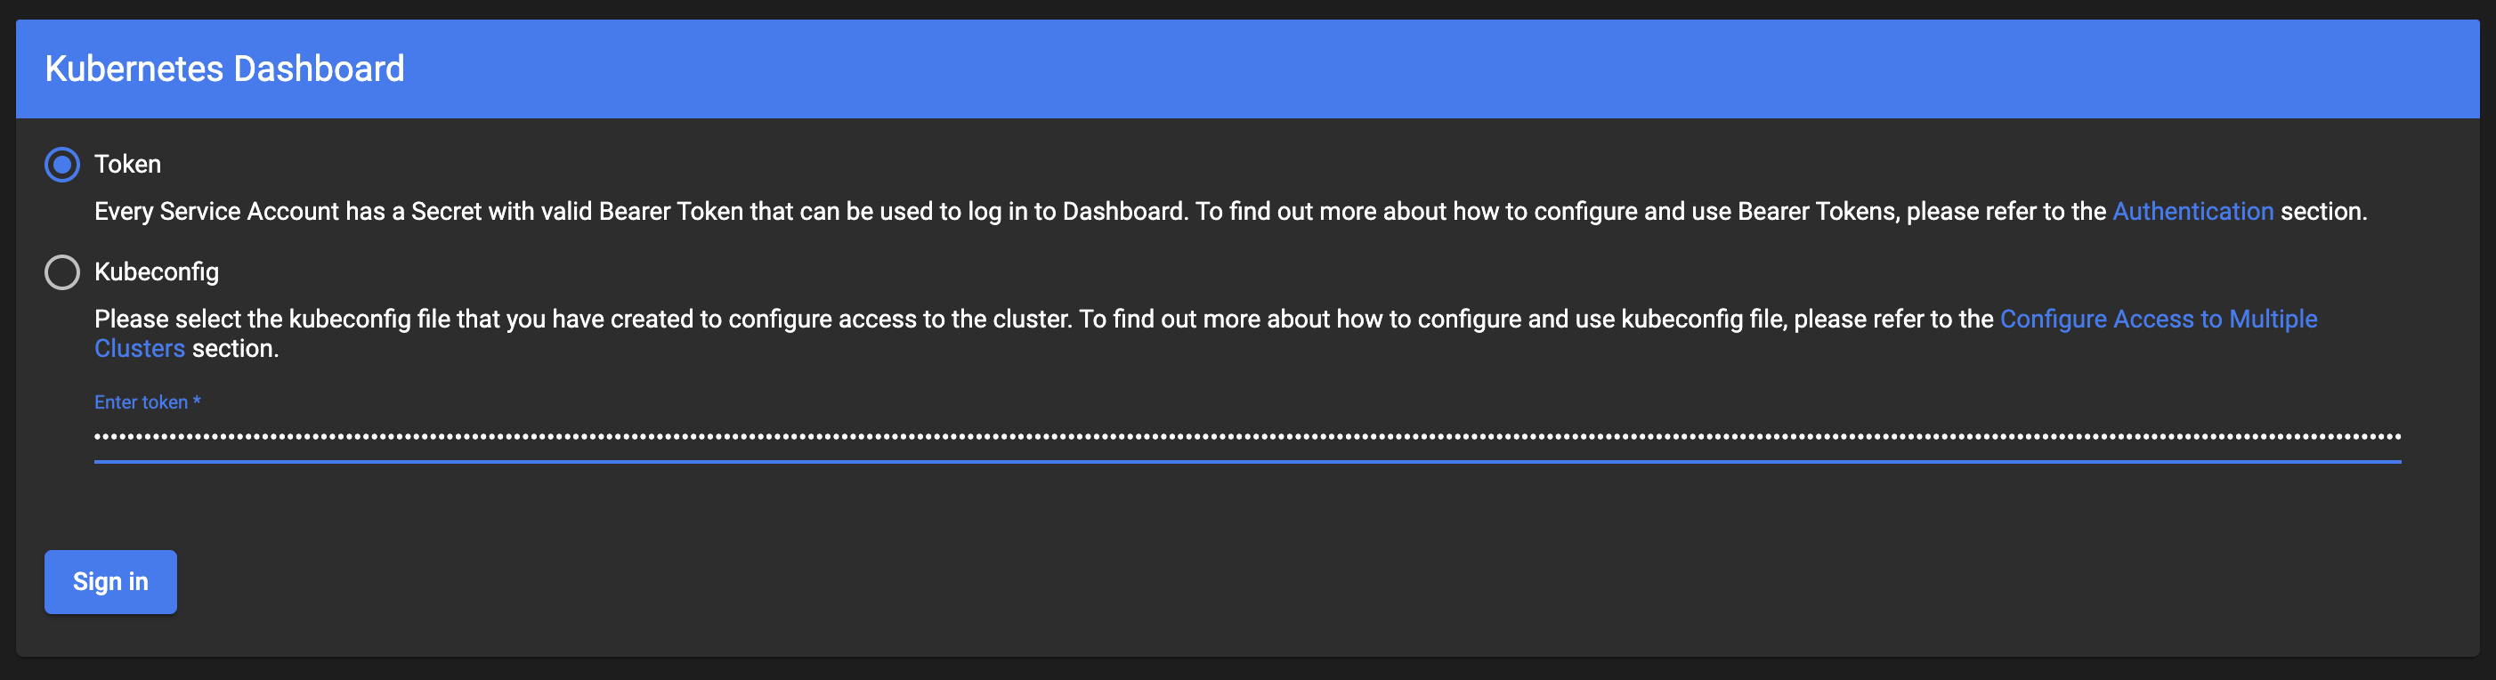The image size is (2496, 680).
Task: Click the word 'section.' after Authentication link
Action: (2322, 211)
